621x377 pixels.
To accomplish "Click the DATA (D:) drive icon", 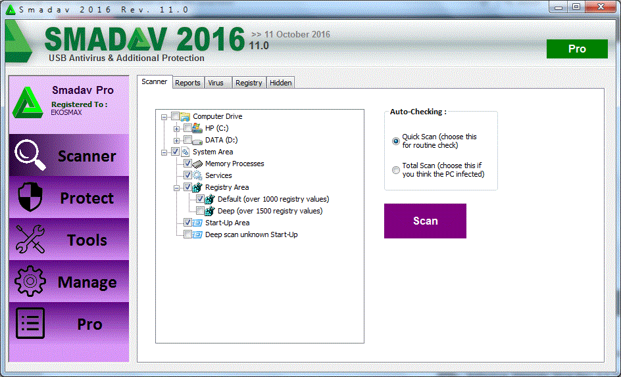I will click(197, 141).
